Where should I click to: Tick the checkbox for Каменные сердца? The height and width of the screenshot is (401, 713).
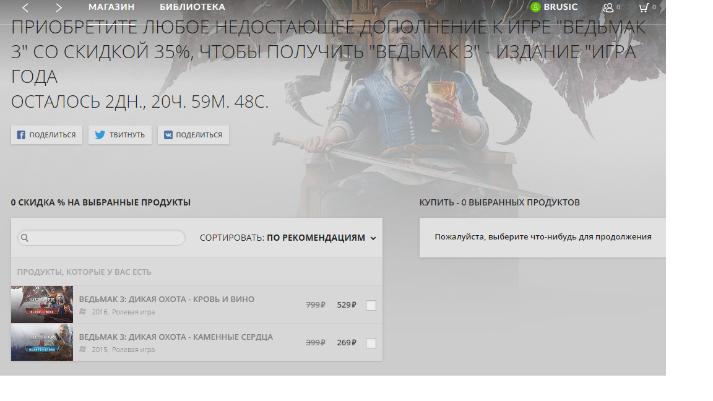click(371, 343)
